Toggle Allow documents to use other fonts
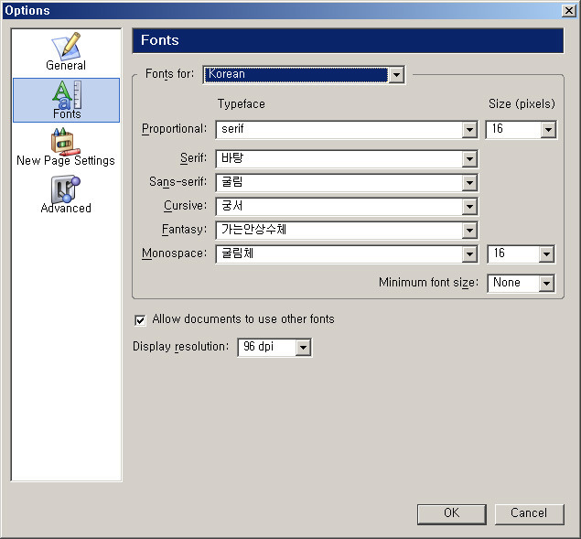This screenshot has width=581, height=539. point(140,319)
